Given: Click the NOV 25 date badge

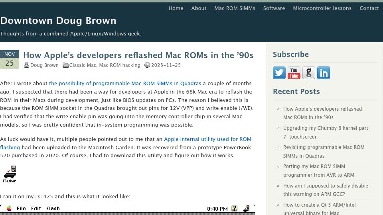Looking at the screenshot, I should (x=10, y=60).
